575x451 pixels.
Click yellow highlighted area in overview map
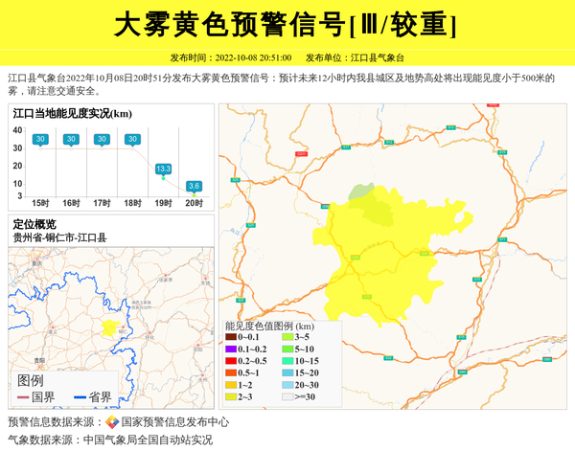pyautogui.click(x=110, y=327)
